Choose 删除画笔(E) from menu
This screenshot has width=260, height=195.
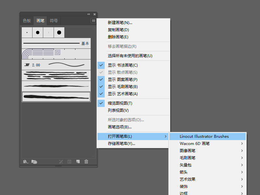pos(133,37)
